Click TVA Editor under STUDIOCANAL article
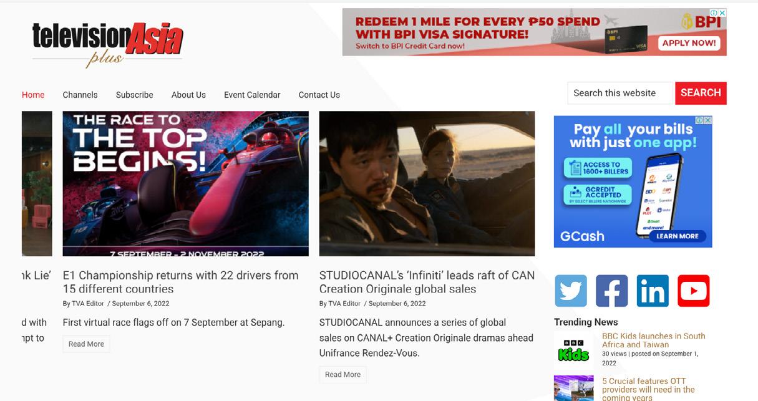This screenshot has height=401, width=758. [x=344, y=304]
